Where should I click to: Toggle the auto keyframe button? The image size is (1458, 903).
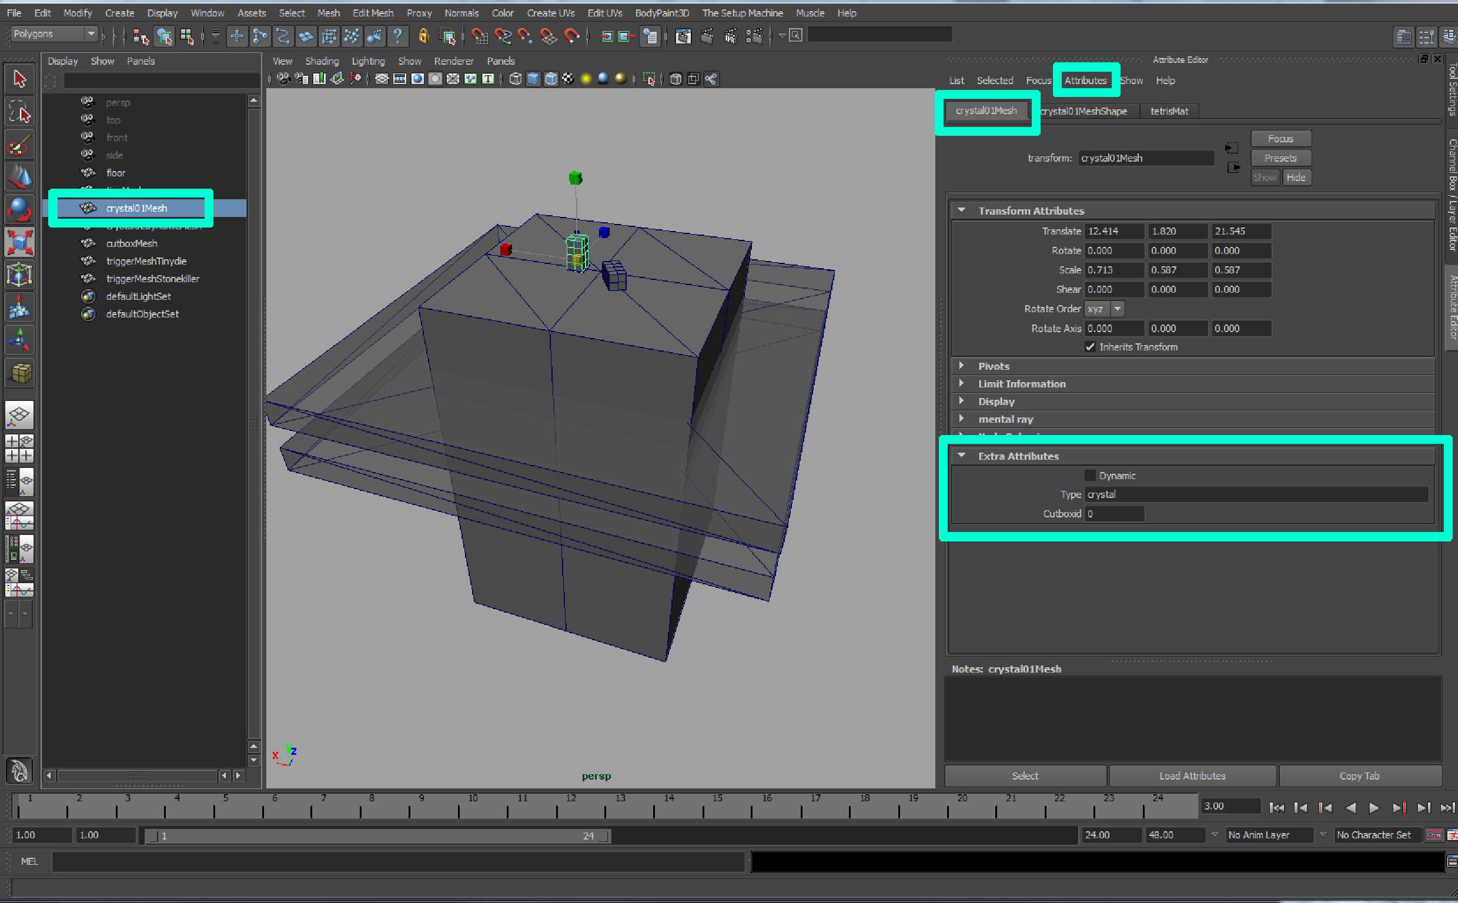1433,835
